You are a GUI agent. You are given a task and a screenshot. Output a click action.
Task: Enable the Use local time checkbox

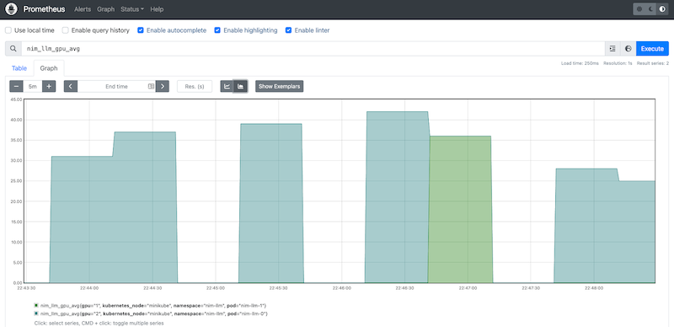(8, 30)
